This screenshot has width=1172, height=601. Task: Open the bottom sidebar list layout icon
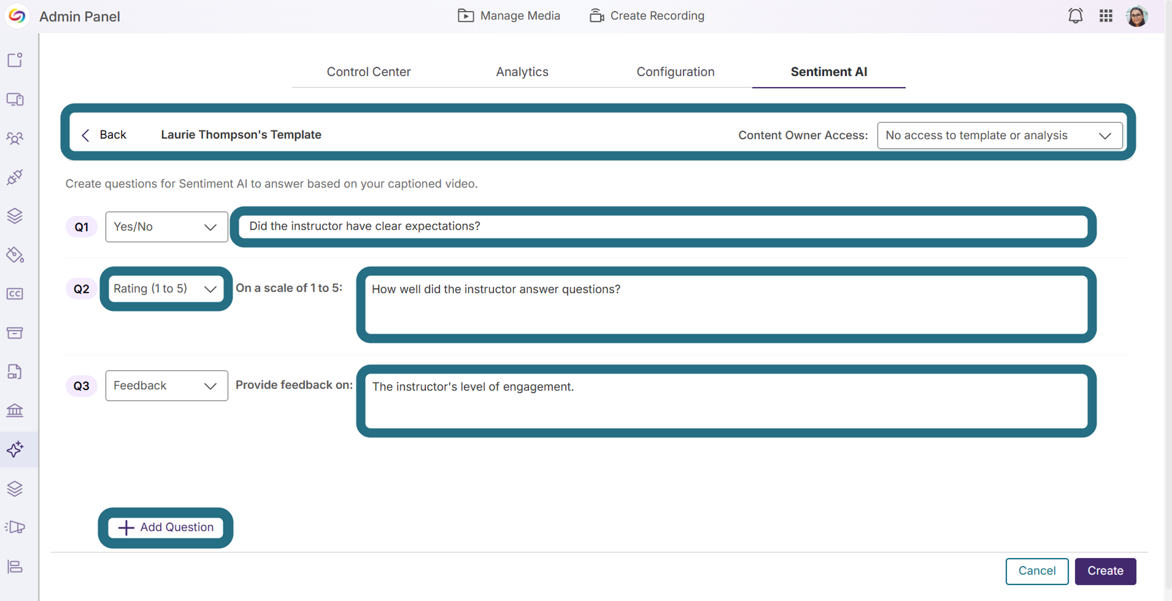pyautogui.click(x=15, y=567)
